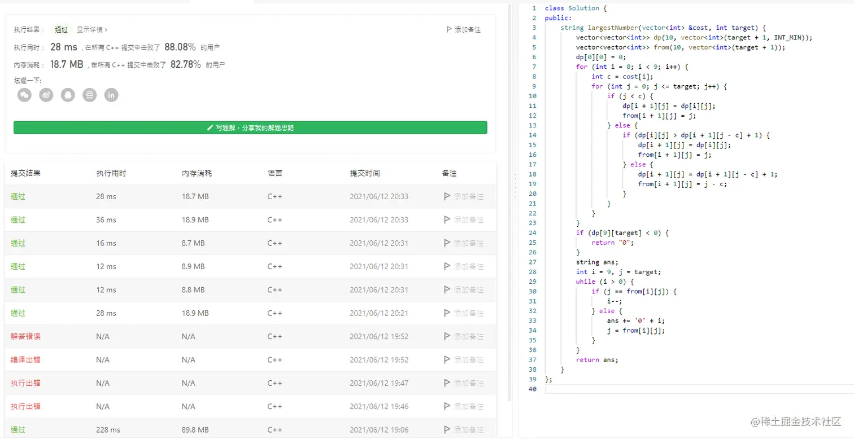Click 添加备注 flag at top right of result panel

tap(463, 29)
